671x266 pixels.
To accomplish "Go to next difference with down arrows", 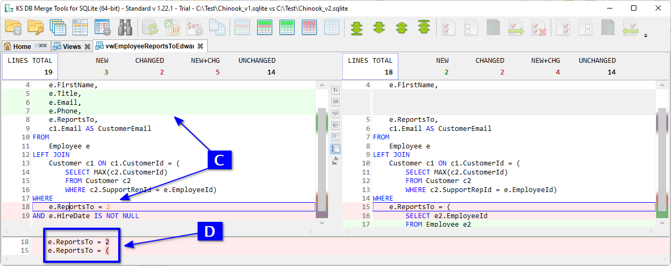I will point(379,27).
